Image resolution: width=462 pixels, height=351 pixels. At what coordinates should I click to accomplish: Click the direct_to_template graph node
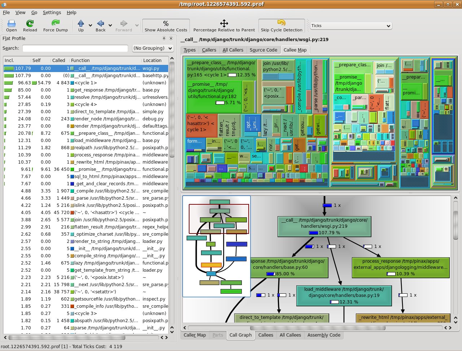coord(282,318)
